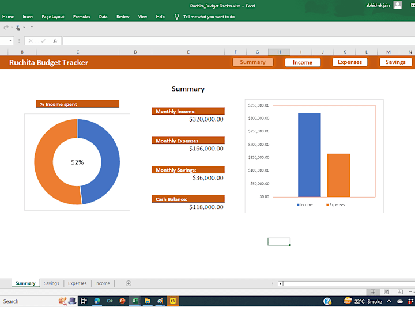The image size is (415, 311).
Task: Select column C header
Action: tap(78, 52)
